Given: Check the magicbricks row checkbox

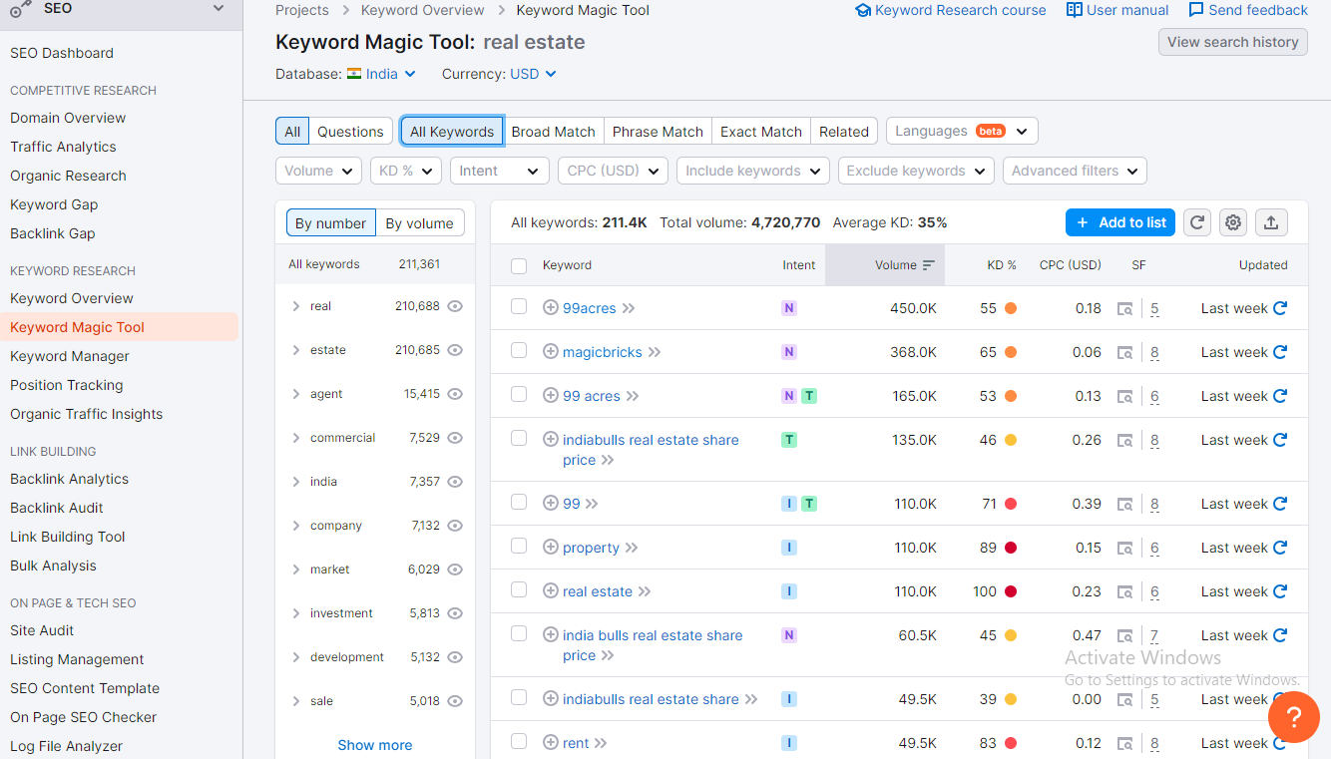Looking at the screenshot, I should (519, 350).
